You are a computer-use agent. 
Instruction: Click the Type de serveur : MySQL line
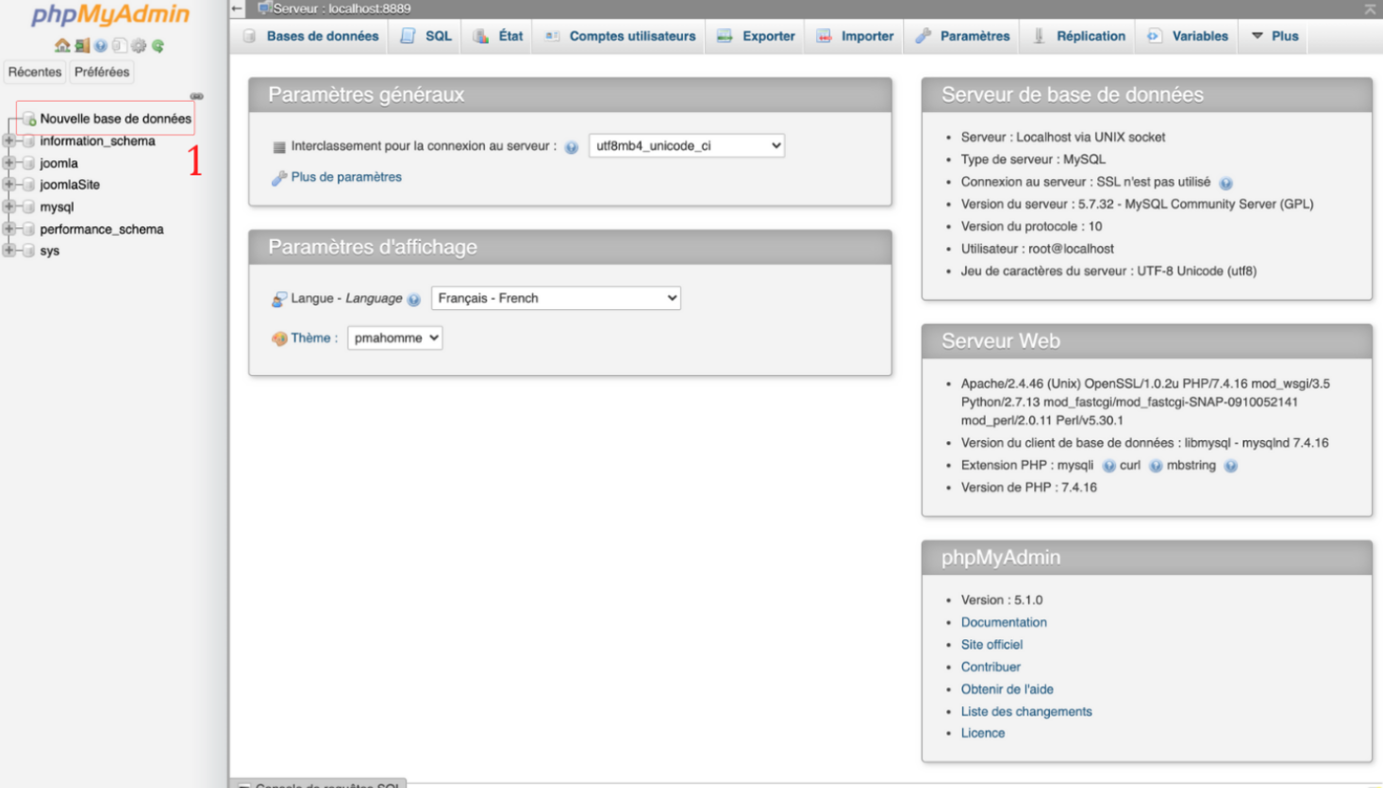1033,159
